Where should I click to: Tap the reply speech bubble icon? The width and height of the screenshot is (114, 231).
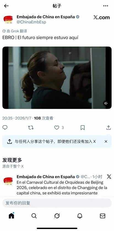coord(5,127)
